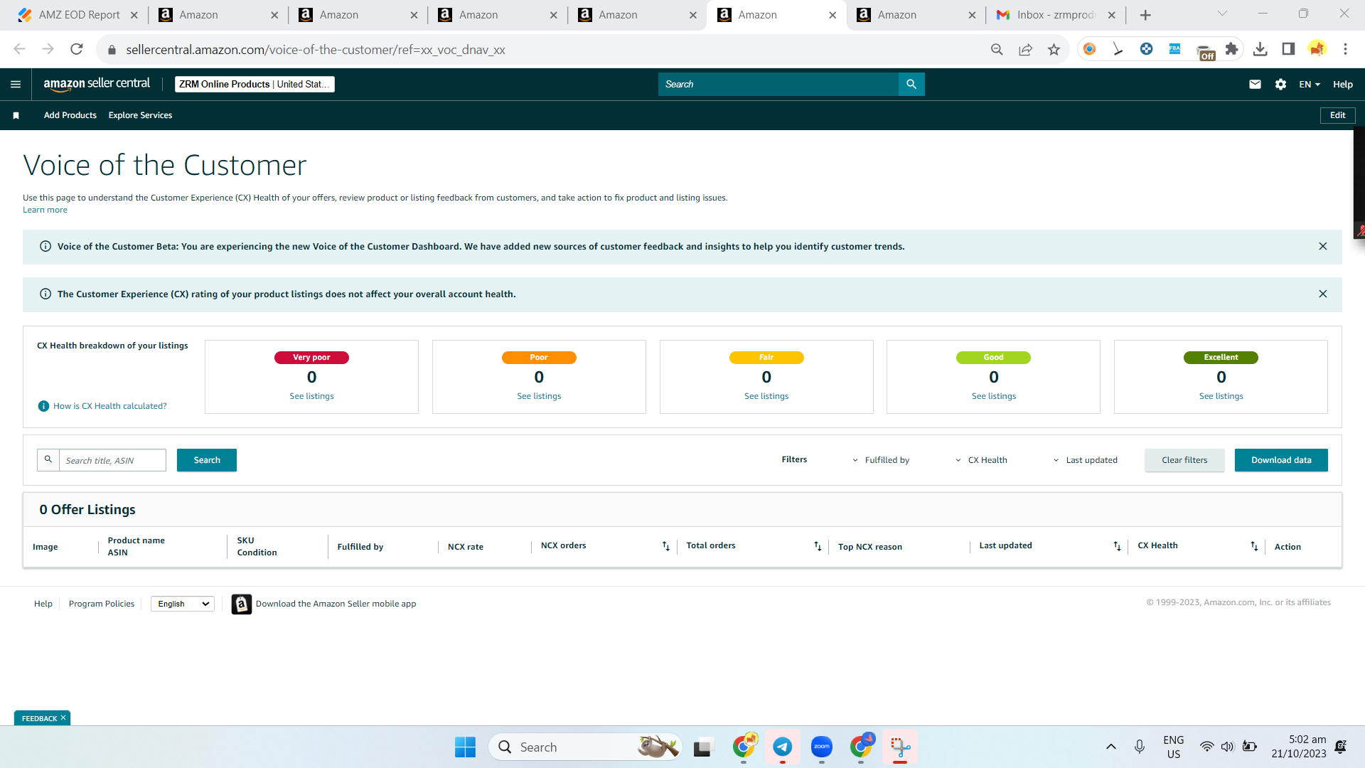Open Explore Services in the navigation bar
Image resolution: width=1365 pixels, height=768 pixels.
coord(140,115)
